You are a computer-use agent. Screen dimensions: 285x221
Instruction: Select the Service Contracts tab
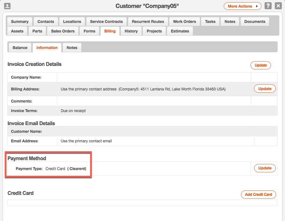(106, 22)
